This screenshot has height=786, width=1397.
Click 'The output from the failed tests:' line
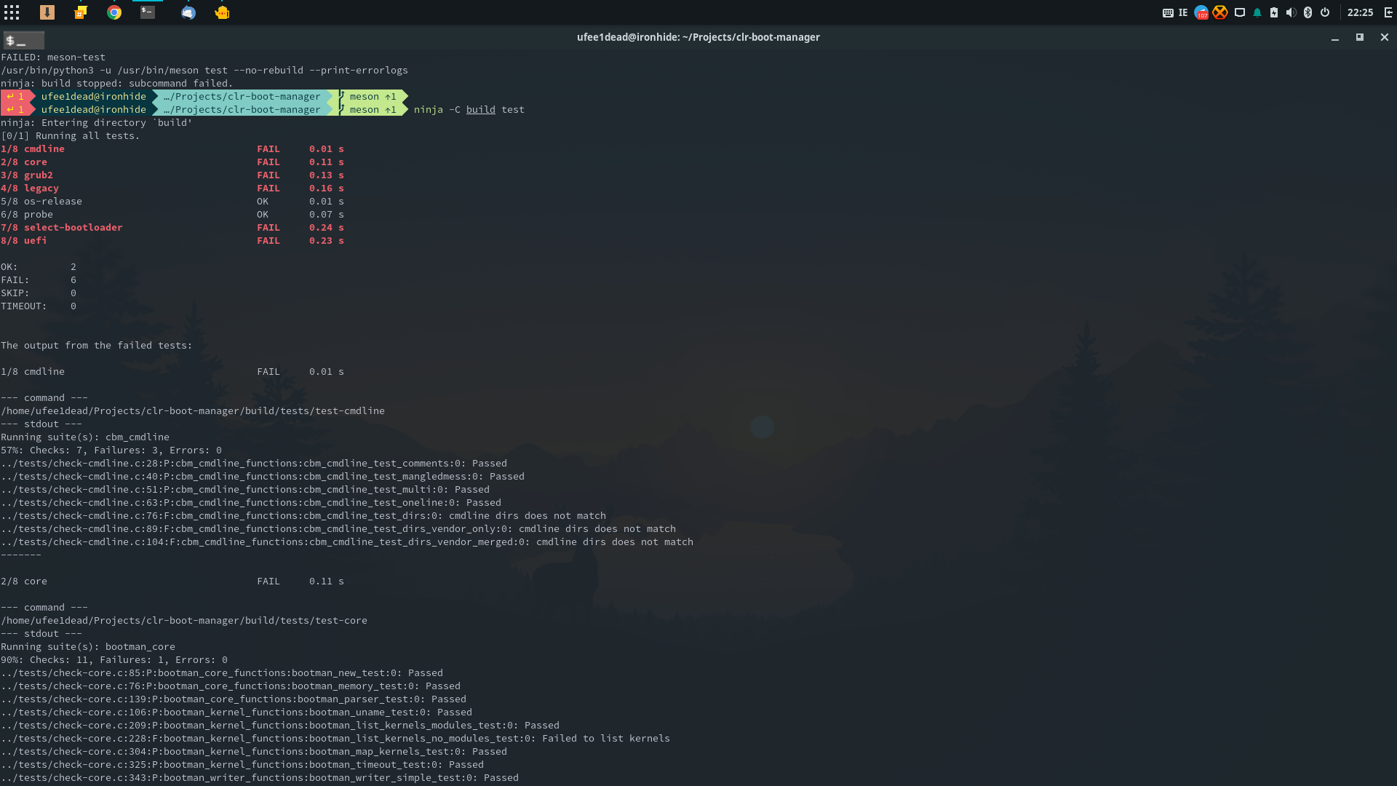pos(97,345)
